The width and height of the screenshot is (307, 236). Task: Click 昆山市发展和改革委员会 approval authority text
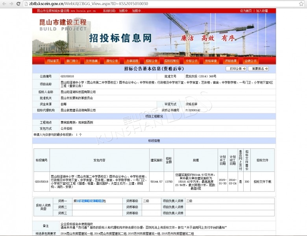tap(77, 98)
